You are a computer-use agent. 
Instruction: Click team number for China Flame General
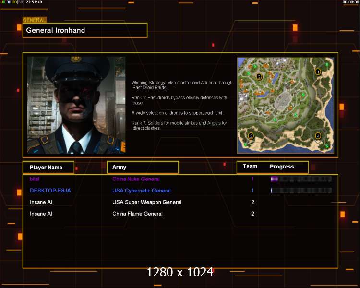pos(252,214)
